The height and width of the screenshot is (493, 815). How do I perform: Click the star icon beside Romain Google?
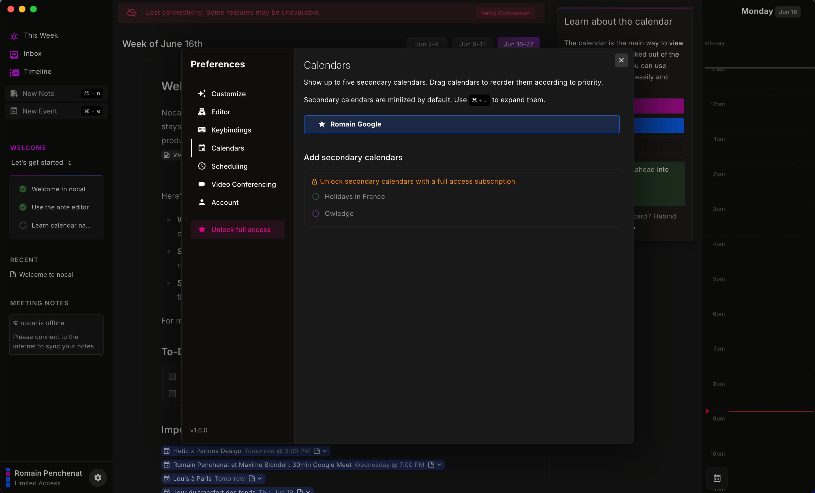(x=322, y=124)
